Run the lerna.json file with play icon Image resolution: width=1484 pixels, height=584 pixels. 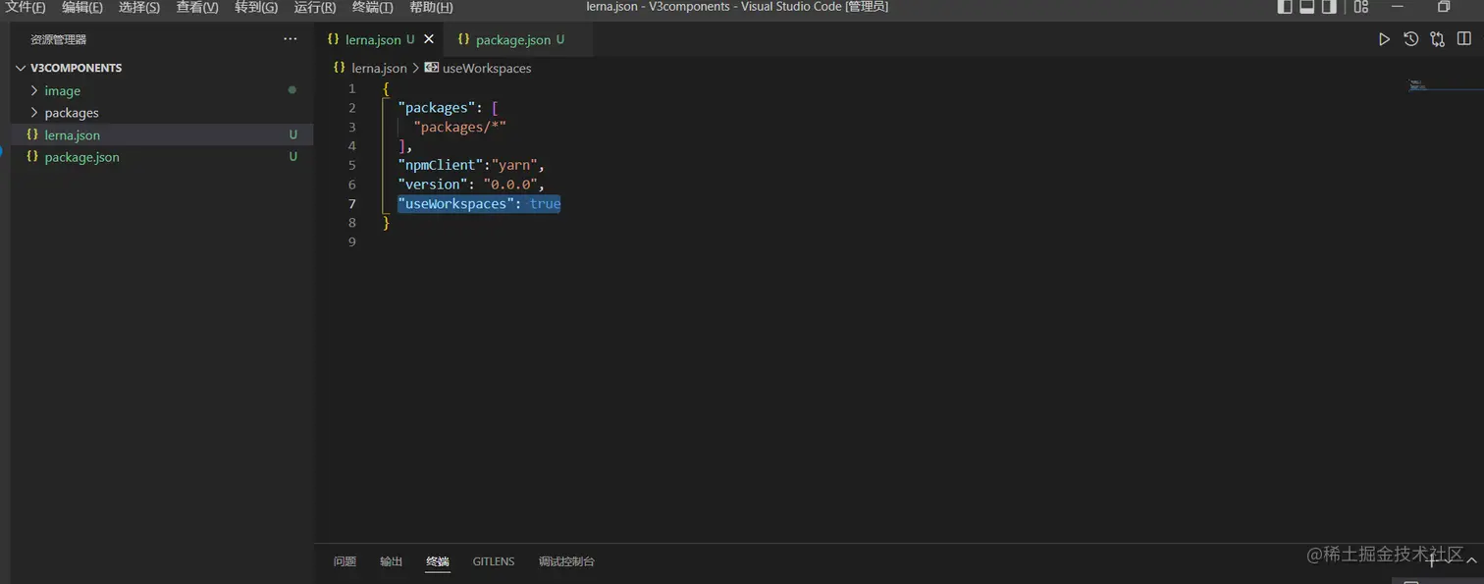click(1384, 39)
